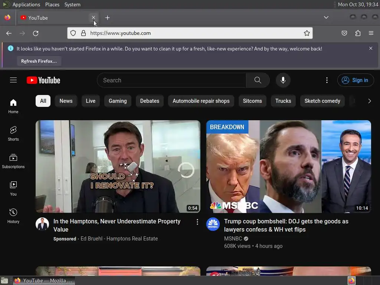Image resolution: width=380 pixels, height=285 pixels.
Task: Open YouTube settings three-dot menu
Action: (327, 80)
